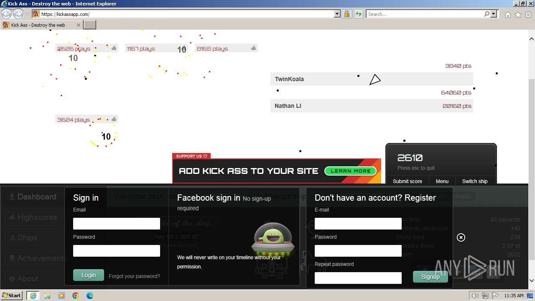Click the browser Search box
Image resolution: width=535 pixels, height=301 pixels.
[x=424, y=14]
